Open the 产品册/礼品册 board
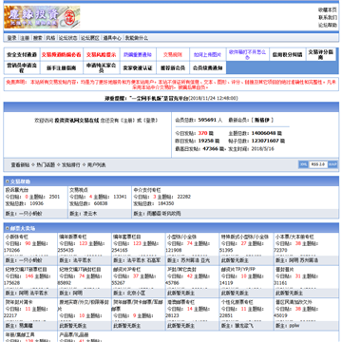The height and width of the screenshot is (342, 342). pyautogui.click(x=74, y=334)
